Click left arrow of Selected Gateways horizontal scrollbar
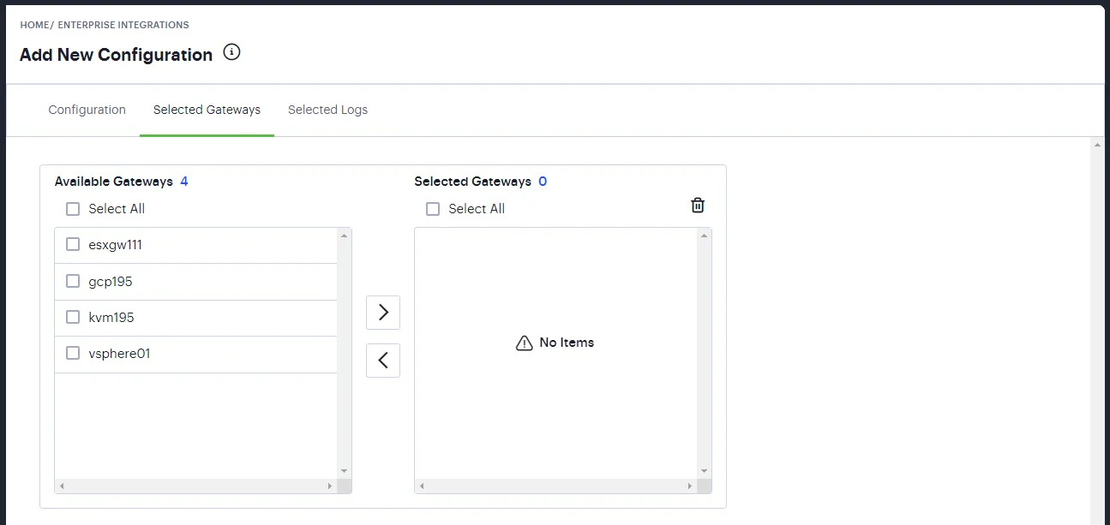The height and width of the screenshot is (525, 1110). click(422, 486)
